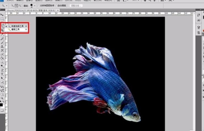
Task: Click the 调整边缘 button
Action: (x=76, y=6)
